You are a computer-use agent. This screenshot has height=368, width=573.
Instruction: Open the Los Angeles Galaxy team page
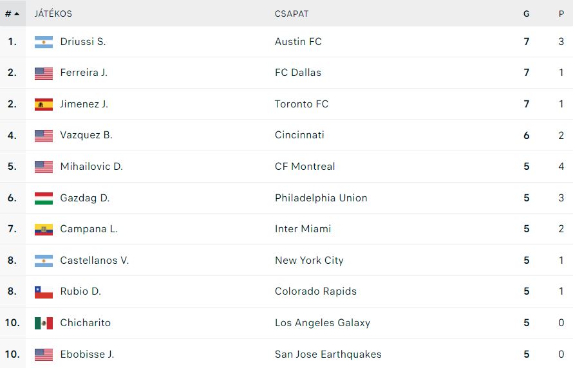click(x=323, y=323)
